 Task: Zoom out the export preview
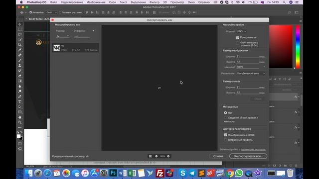click(x=156, y=156)
